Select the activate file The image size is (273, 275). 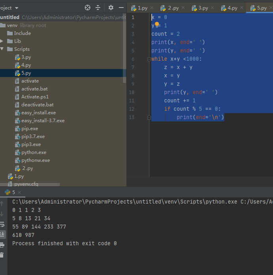point(30,81)
